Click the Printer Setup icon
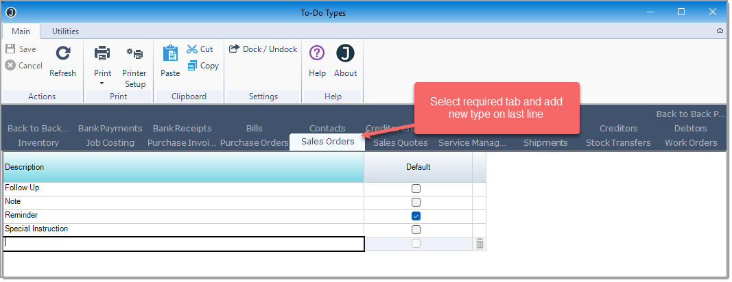 pyautogui.click(x=134, y=53)
